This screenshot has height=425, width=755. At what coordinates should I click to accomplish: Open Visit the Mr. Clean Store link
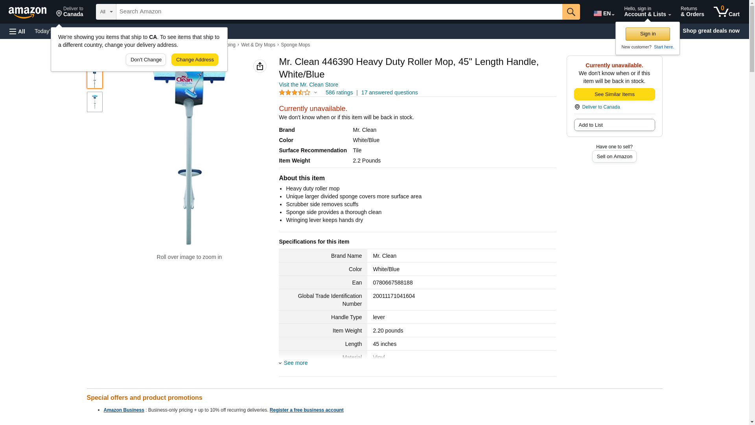[x=308, y=85]
